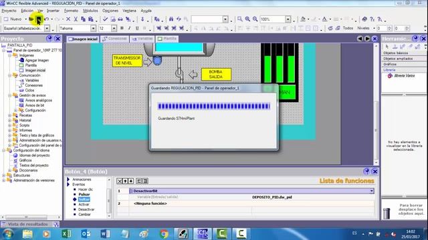428x240 pixels.
Task: Select the Pulsar event
Action: click(84, 195)
